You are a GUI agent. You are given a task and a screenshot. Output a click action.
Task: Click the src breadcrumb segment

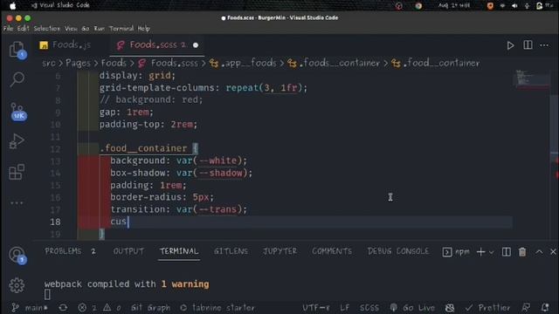click(x=49, y=64)
